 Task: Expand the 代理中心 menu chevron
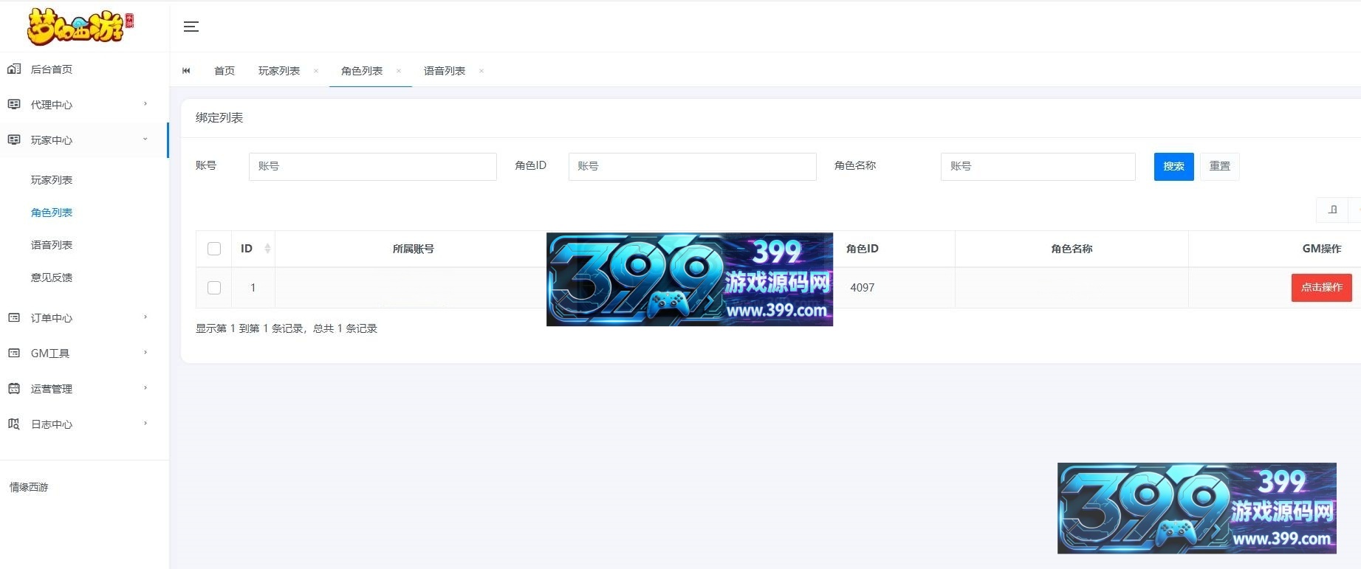pyautogui.click(x=145, y=104)
